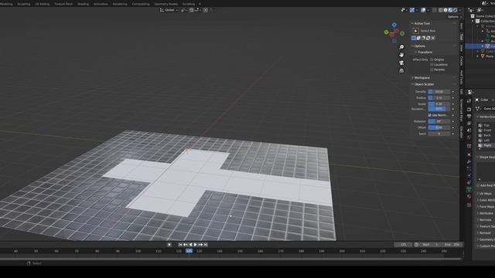Open the Sculpting workspace tab

[x=24, y=4]
